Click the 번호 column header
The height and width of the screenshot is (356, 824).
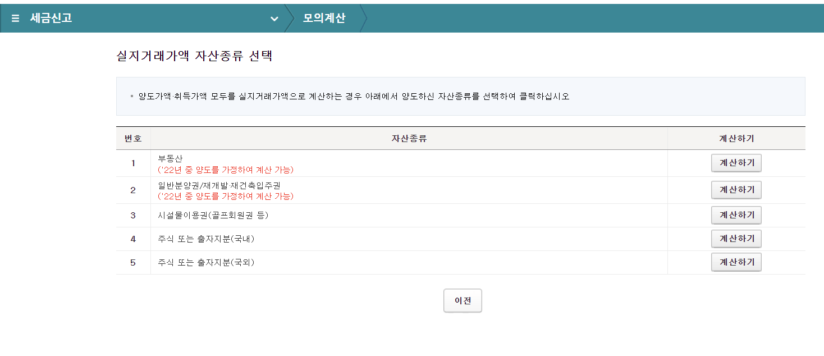coord(133,138)
